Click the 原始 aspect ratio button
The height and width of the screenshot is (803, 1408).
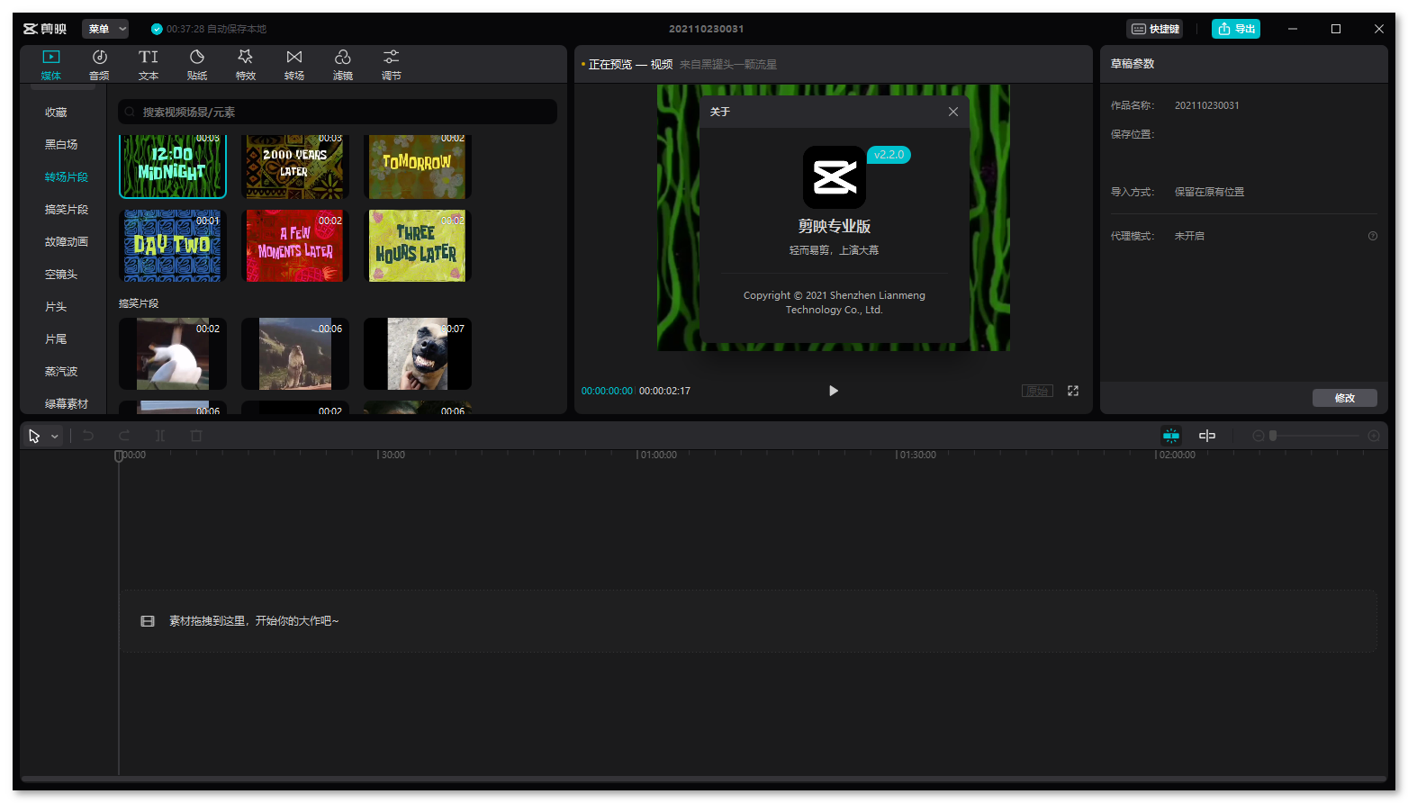pos(1037,391)
